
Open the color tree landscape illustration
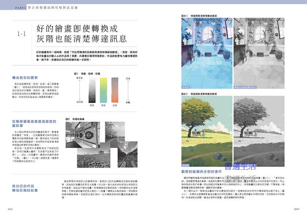point(206,130)
